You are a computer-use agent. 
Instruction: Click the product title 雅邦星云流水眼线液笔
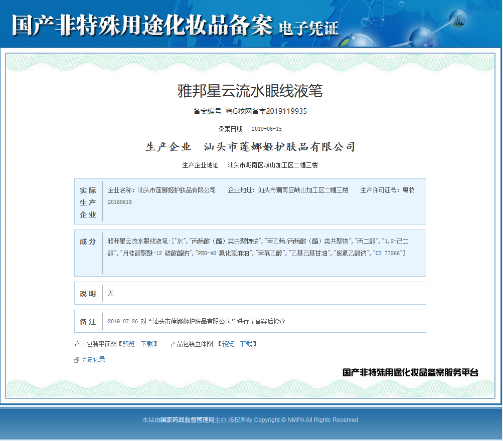pyautogui.click(x=250, y=91)
